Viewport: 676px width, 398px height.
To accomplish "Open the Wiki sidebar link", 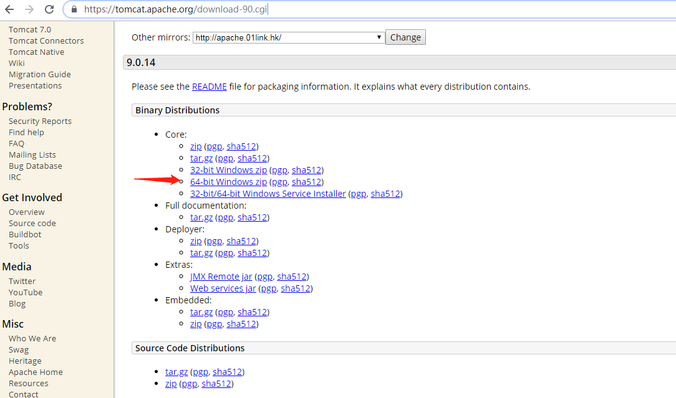I will point(16,64).
